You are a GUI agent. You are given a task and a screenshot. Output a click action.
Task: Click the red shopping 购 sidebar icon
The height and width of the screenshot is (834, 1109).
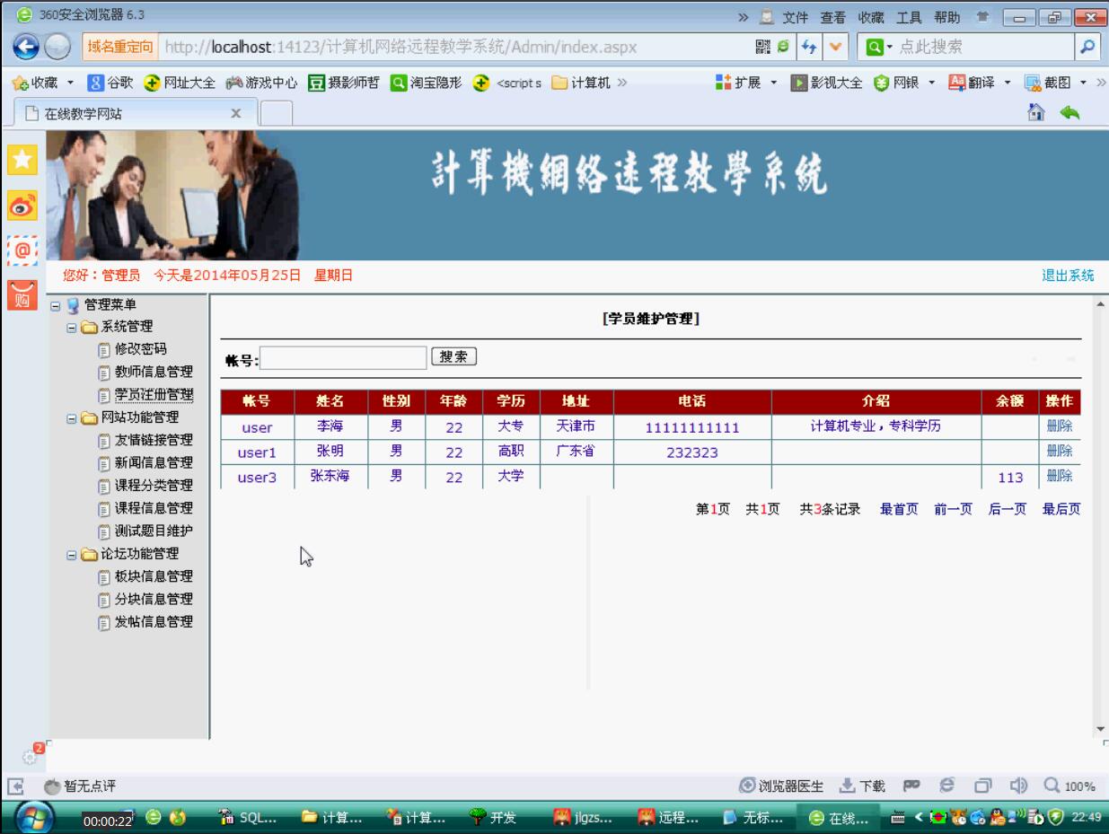pyautogui.click(x=21, y=294)
